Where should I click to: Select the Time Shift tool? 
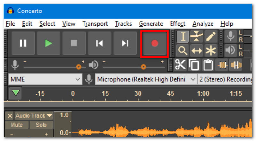[x=196, y=51]
